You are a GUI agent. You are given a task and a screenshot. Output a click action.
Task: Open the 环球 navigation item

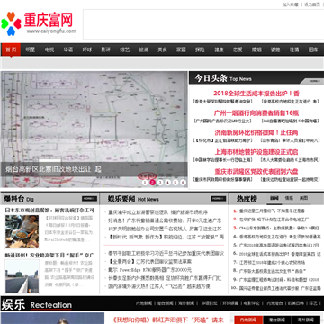pos(87,49)
